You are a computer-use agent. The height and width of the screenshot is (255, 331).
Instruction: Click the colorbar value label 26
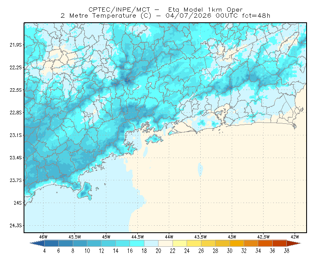[201, 251]
